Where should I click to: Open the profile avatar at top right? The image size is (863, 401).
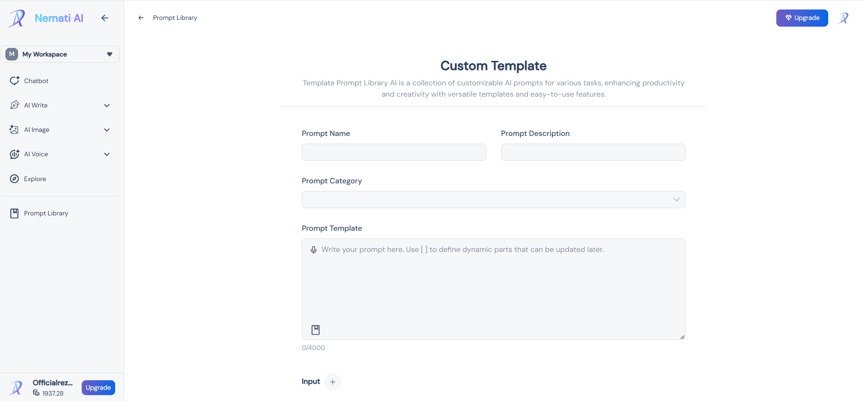844,18
